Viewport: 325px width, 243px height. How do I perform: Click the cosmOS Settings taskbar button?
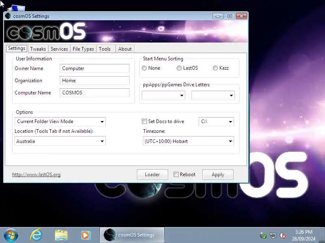[x=132, y=235]
